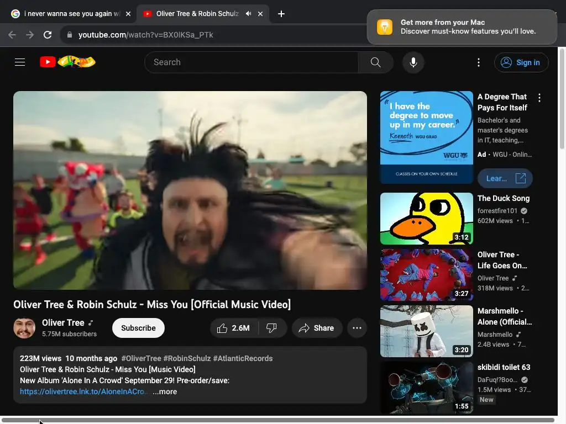Close the Oliver Tree YouTube tab
This screenshot has width=566, height=424.
260,14
